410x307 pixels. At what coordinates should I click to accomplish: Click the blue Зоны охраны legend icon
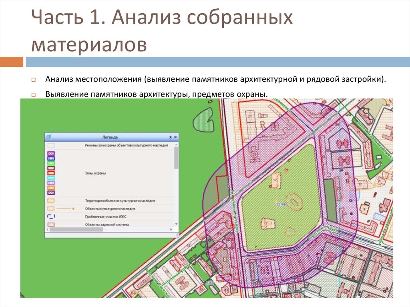(x=51, y=158)
